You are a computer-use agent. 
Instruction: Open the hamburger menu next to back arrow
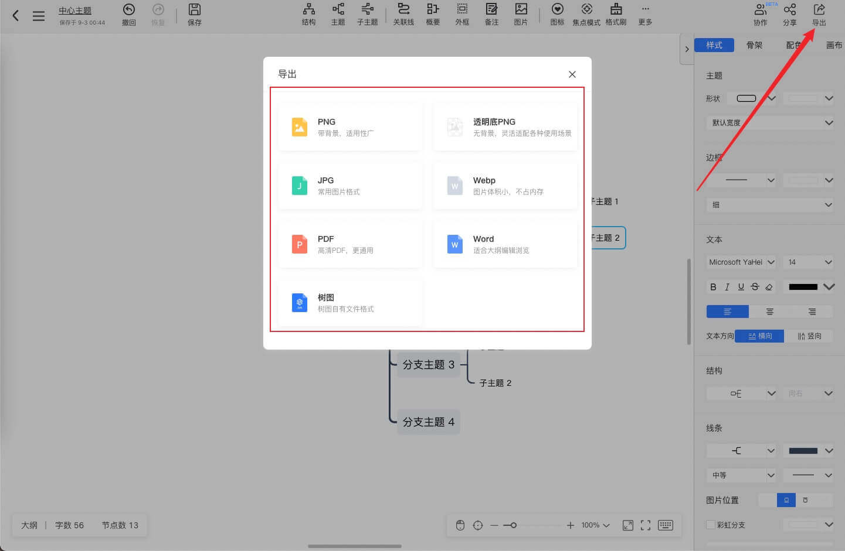tap(39, 15)
